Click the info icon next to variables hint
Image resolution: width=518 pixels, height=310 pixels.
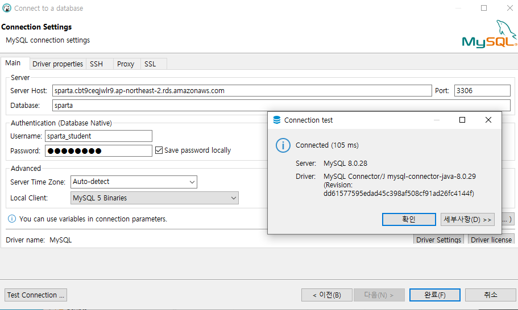click(12, 219)
